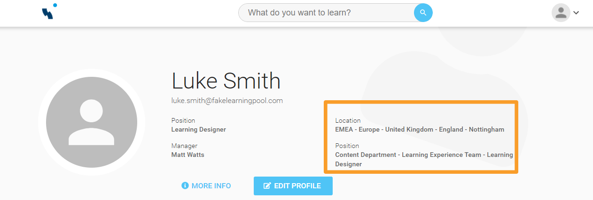This screenshot has width=593, height=200.
Task: Click the Position label above Learning Designer
Action: [183, 120]
